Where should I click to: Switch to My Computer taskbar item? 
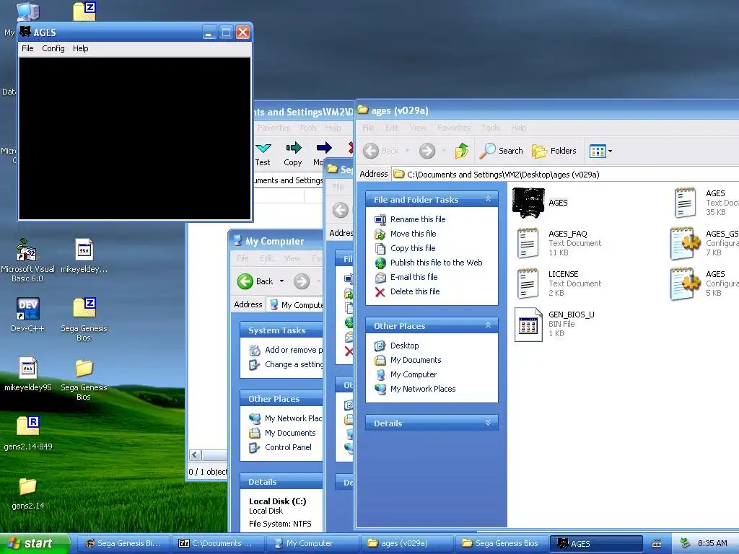point(312,543)
